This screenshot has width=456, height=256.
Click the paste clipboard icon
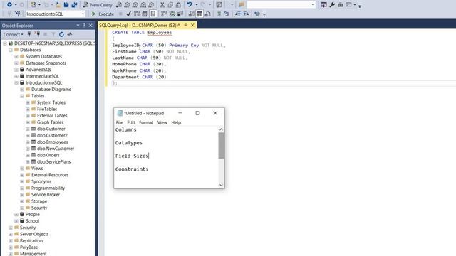(x=178, y=5)
